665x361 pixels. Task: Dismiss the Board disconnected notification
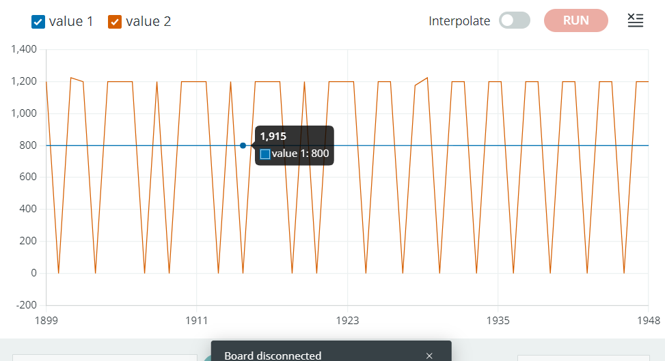pyautogui.click(x=429, y=356)
